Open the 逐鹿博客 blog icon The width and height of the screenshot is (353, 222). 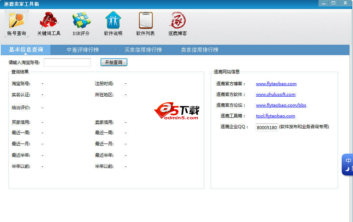(178, 24)
